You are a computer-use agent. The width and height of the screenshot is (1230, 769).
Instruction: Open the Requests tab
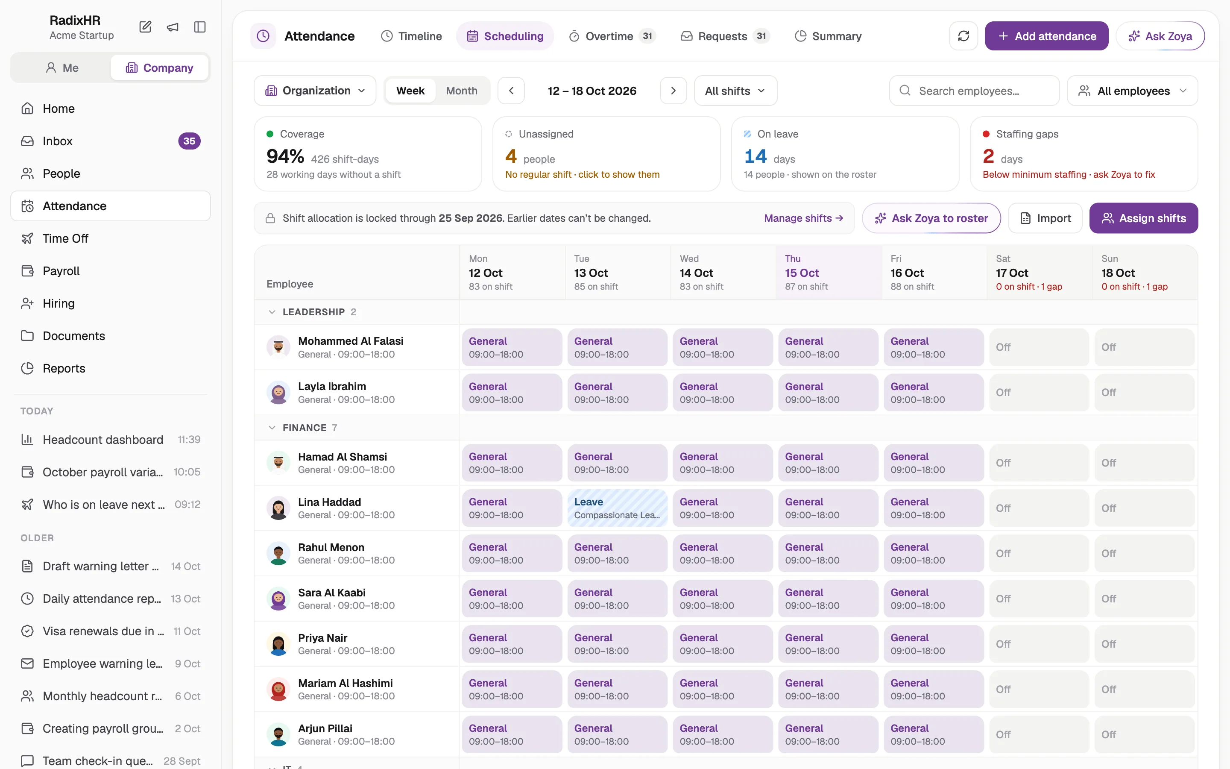(725, 36)
